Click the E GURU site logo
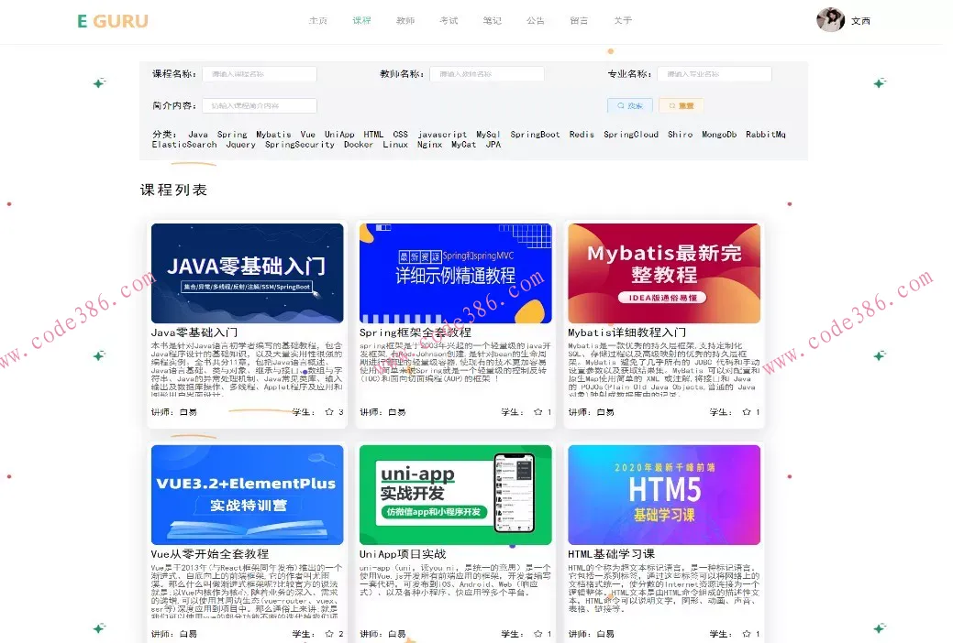The image size is (953, 643). [112, 20]
